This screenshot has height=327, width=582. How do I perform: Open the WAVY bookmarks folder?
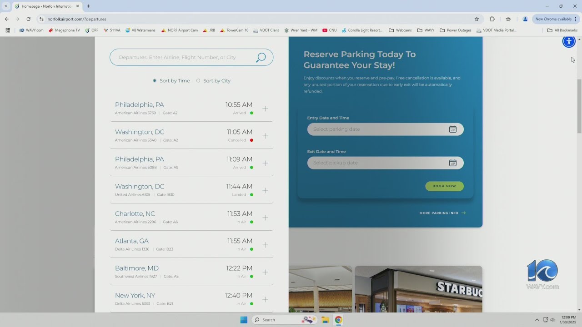426,30
